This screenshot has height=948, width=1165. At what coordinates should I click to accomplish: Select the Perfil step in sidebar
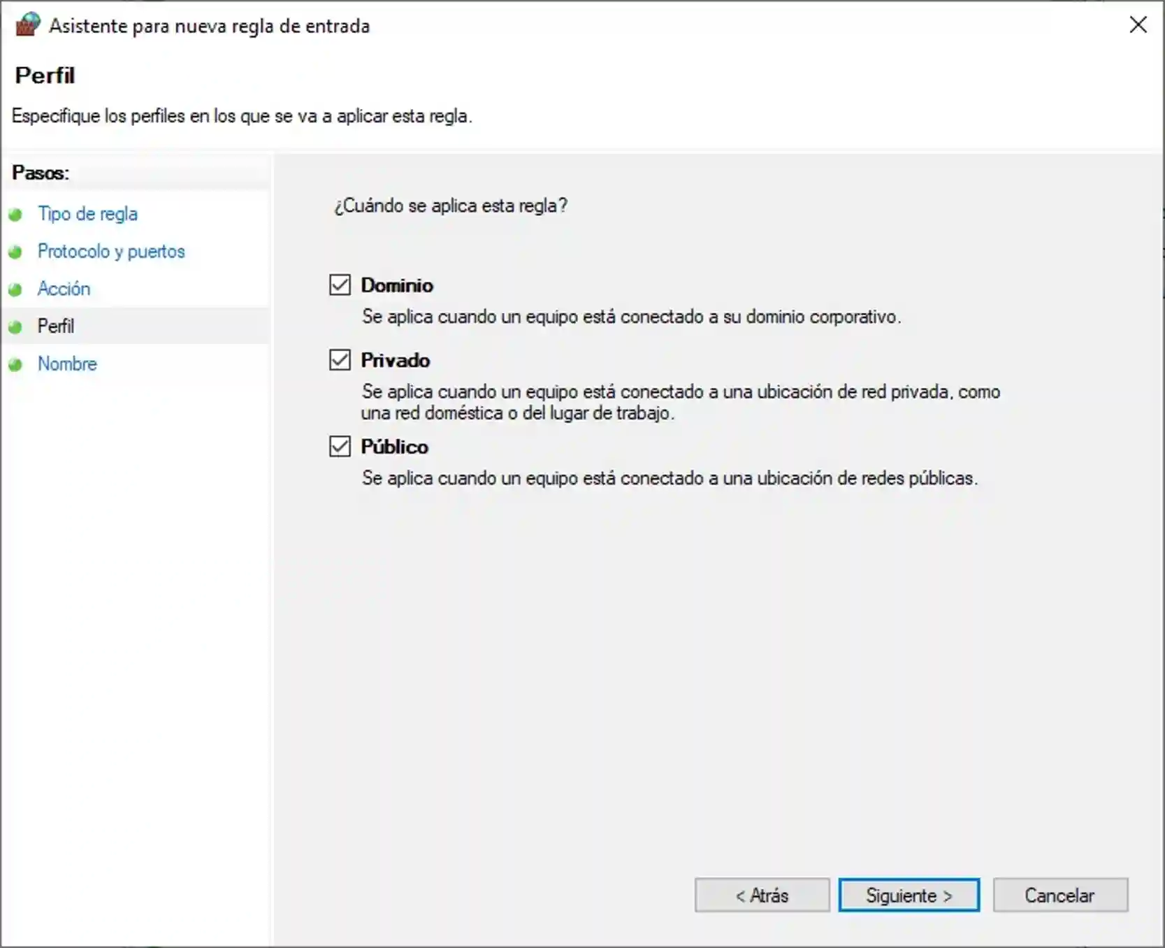coord(56,326)
